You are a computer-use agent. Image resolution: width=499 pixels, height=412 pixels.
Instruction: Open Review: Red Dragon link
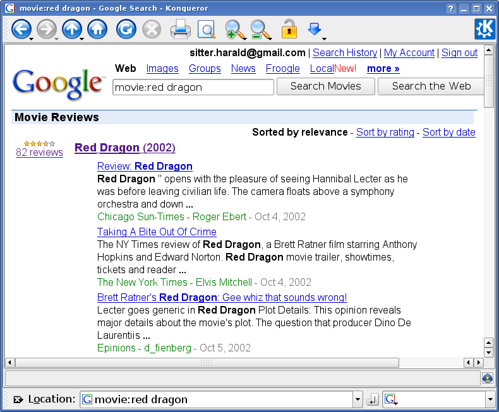[145, 167]
